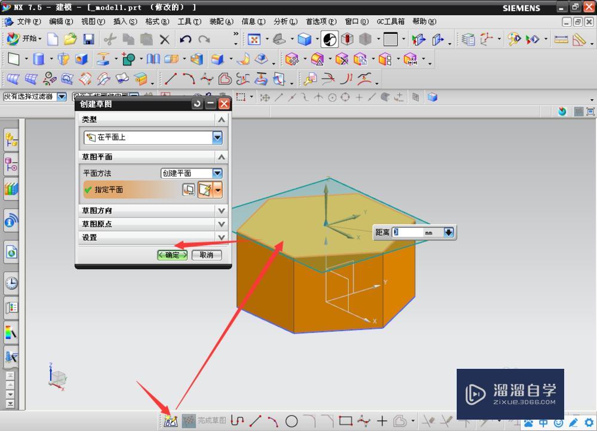Image resolution: width=597 pixels, height=431 pixels.
Task: Click the Reset icon in the 创建草图 title bar
Action: click(x=197, y=104)
